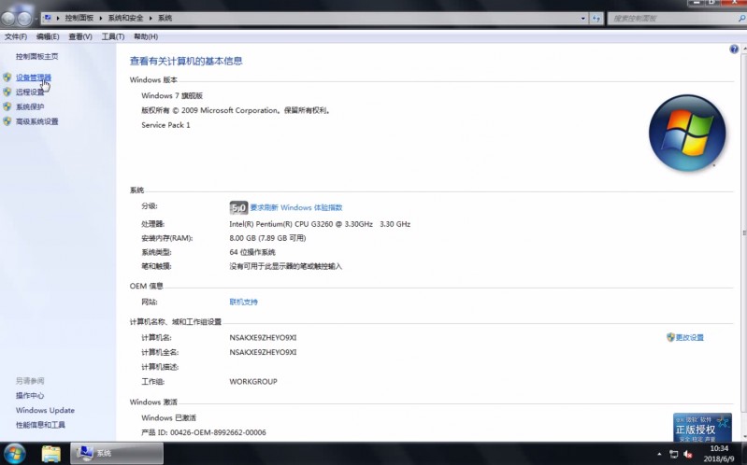Click the taskbar clock 10:34
Viewport: 747px width, 465px height.
pos(719,448)
